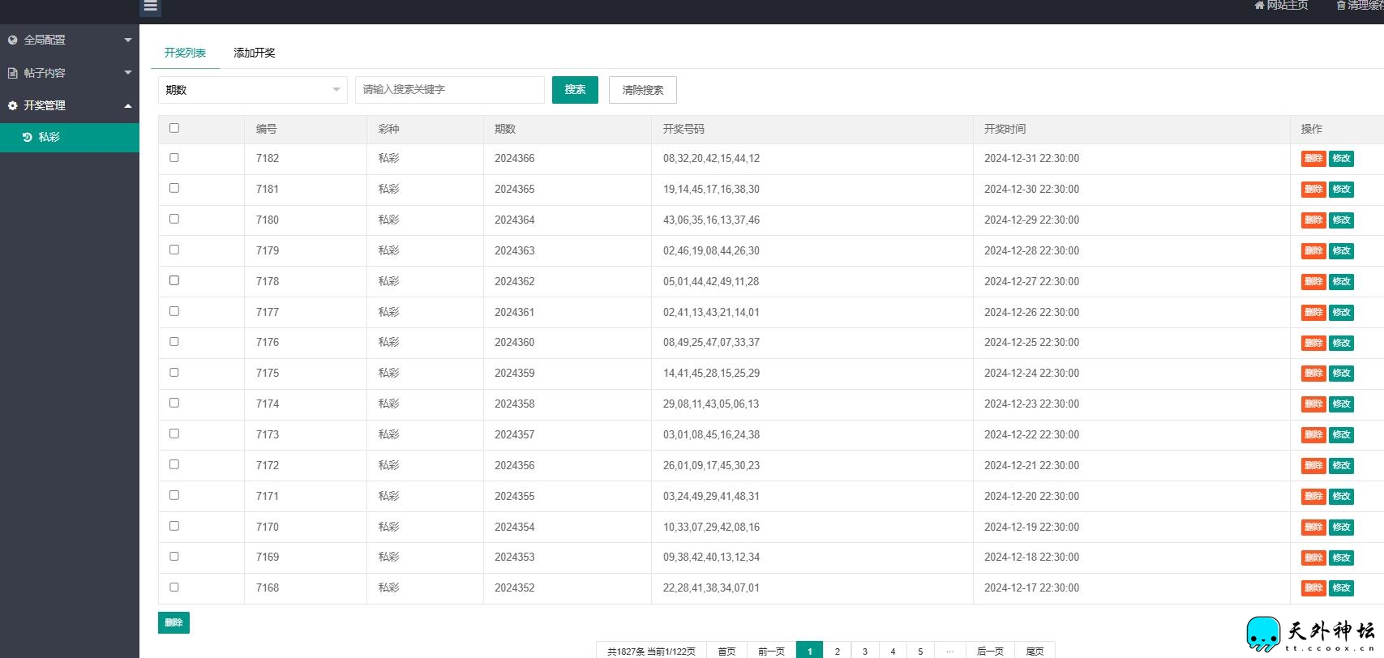Open the 网站主页 link in header
The height and width of the screenshot is (658, 1384).
(1281, 5)
